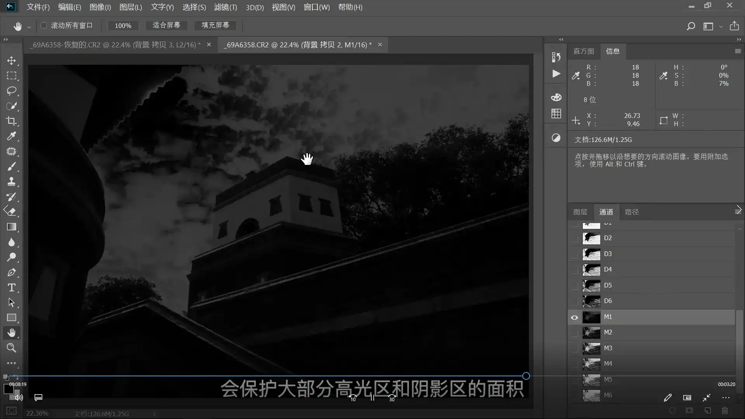The image size is (745, 419).
Task: Select the Move tool
Action: pyautogui.click(x=12, y=61)
